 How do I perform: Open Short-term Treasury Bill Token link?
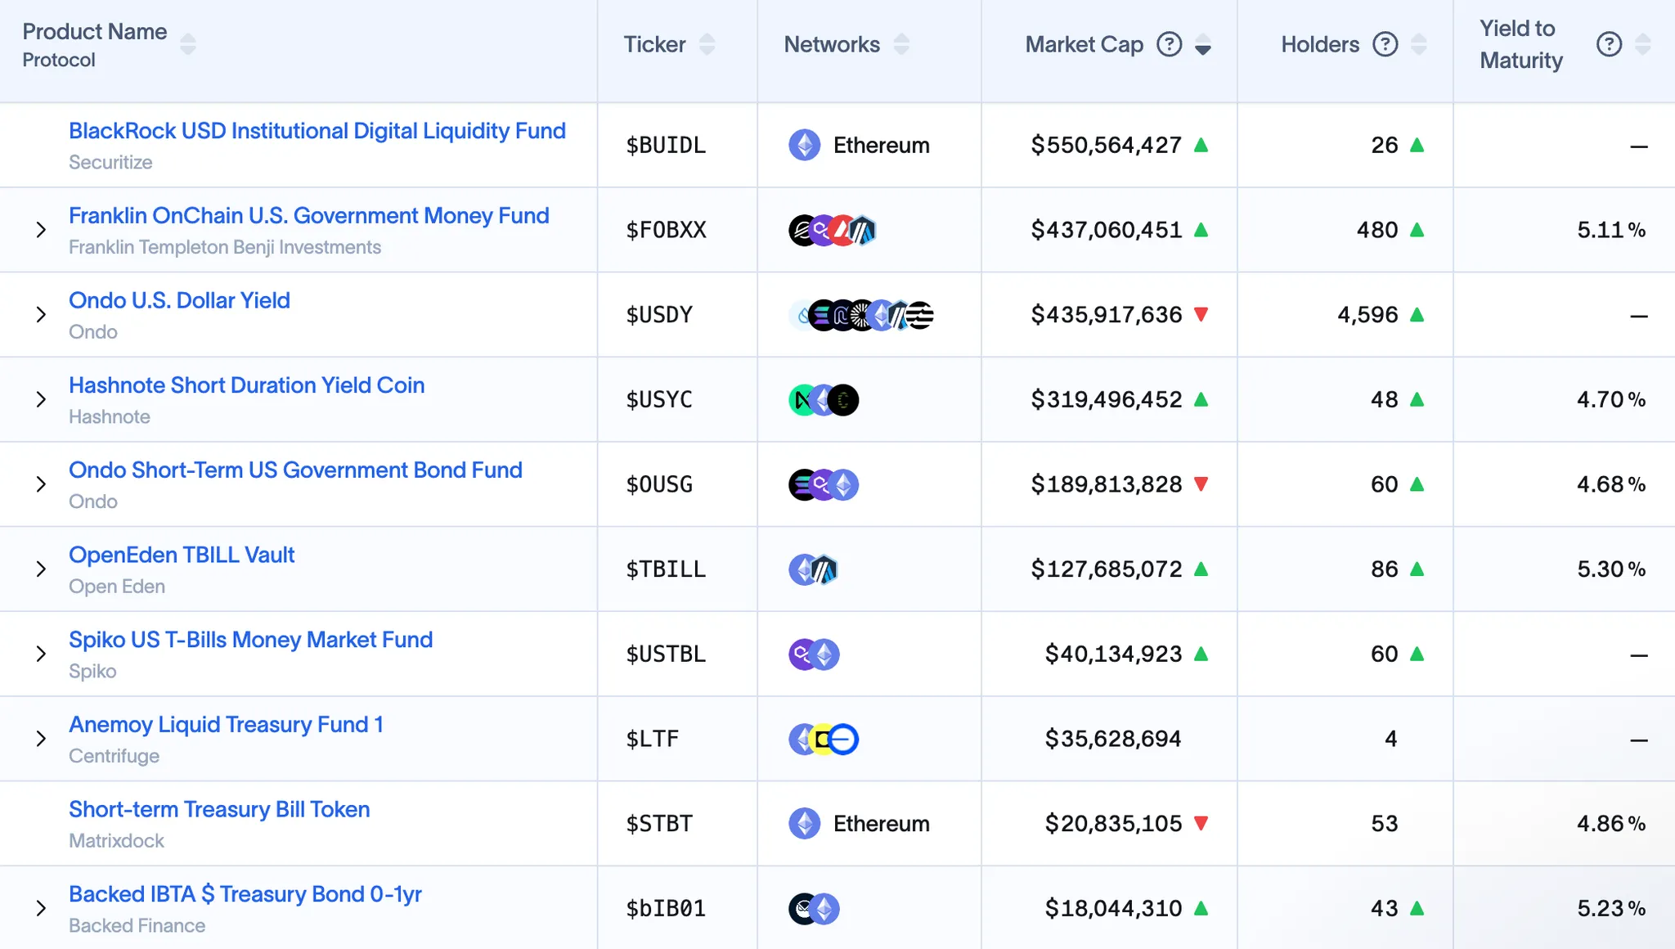(x=219, y=809)
